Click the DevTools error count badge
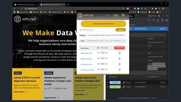181x102 pixels. coord(150,16)
